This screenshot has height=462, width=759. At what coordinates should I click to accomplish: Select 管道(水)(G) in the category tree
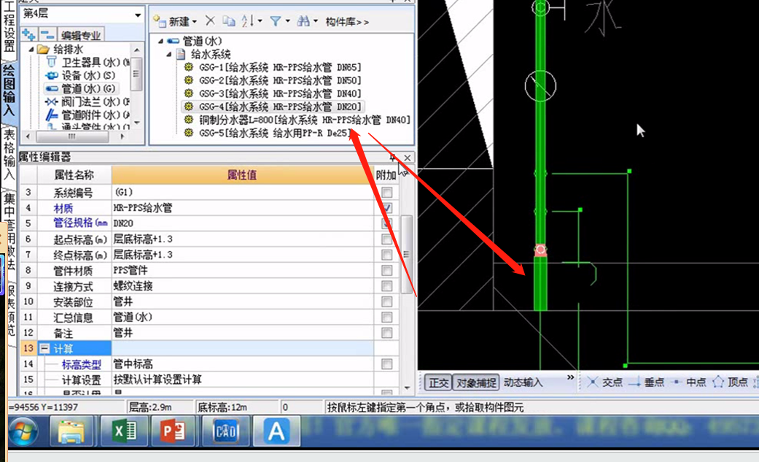[x=81, y=88]
